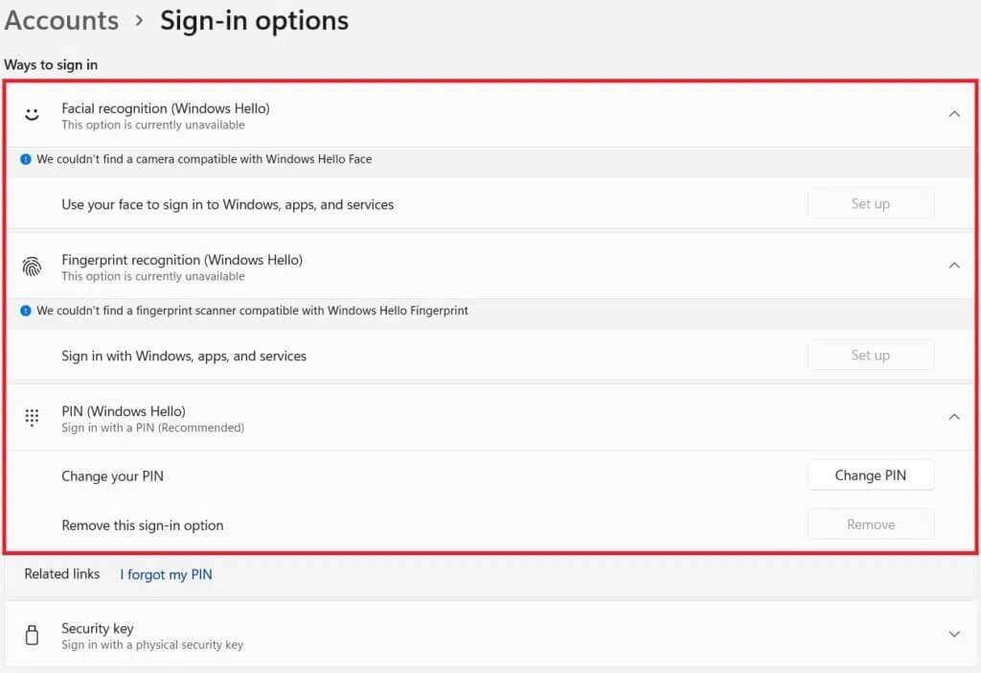Screen dimensions: 981x673
Task: Go back to Accounts breadcrumb
Action: click(61, 20)
